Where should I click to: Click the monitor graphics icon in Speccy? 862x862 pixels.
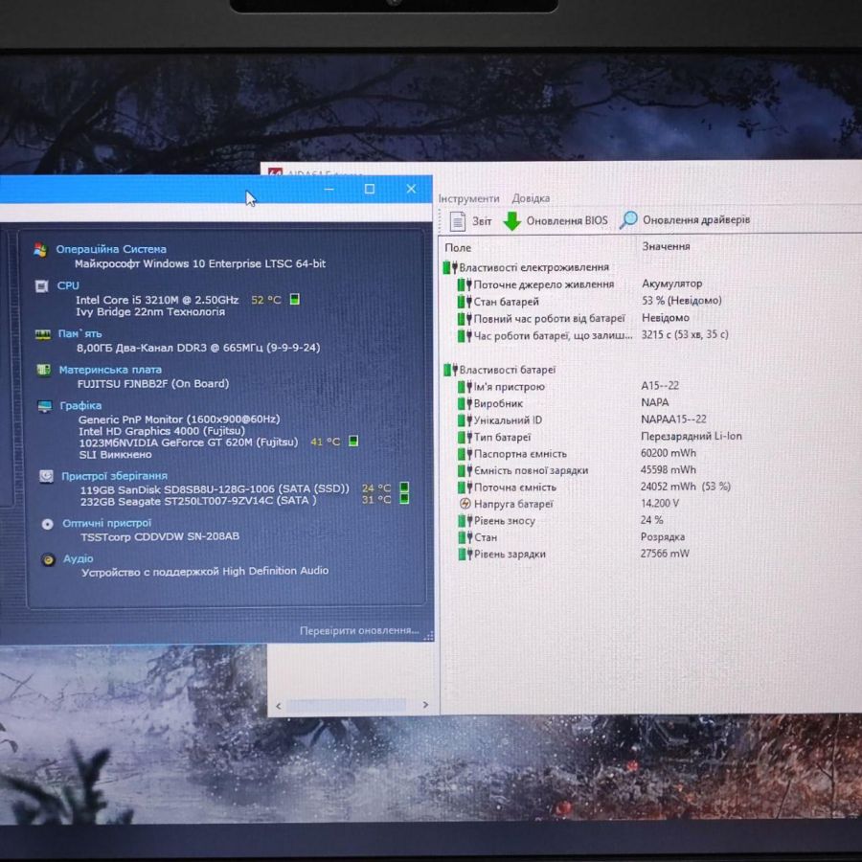point(44,406)
